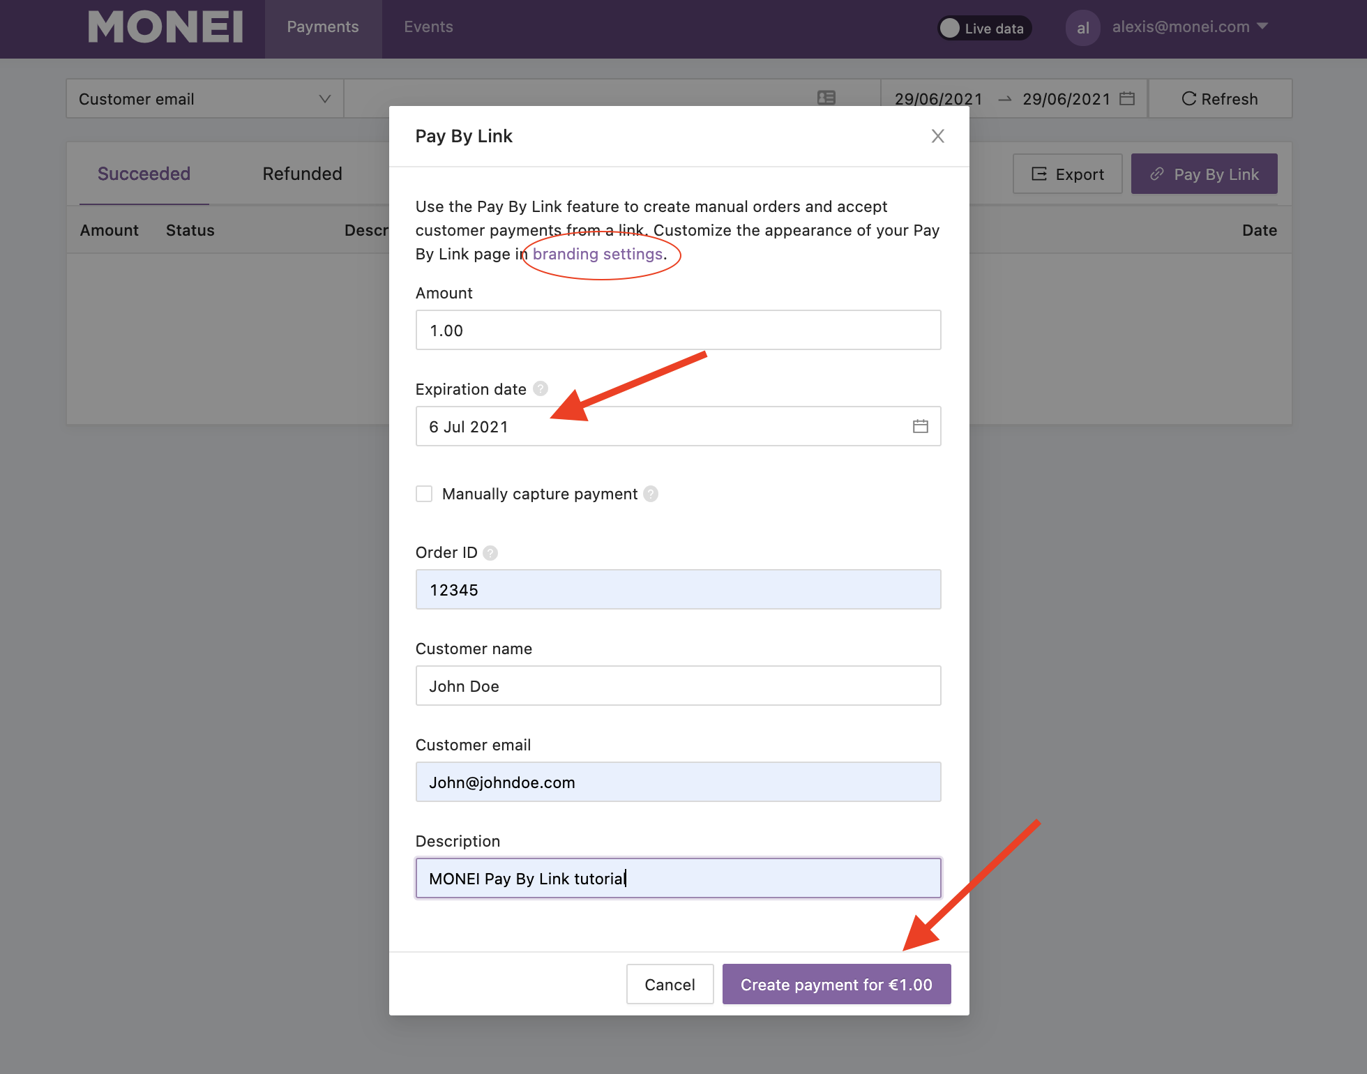Click the Status column header

coord(190,230)
